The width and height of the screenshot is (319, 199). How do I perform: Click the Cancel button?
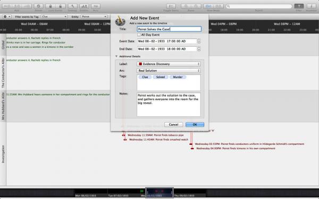pyautogui.click(x=173, y=125)
